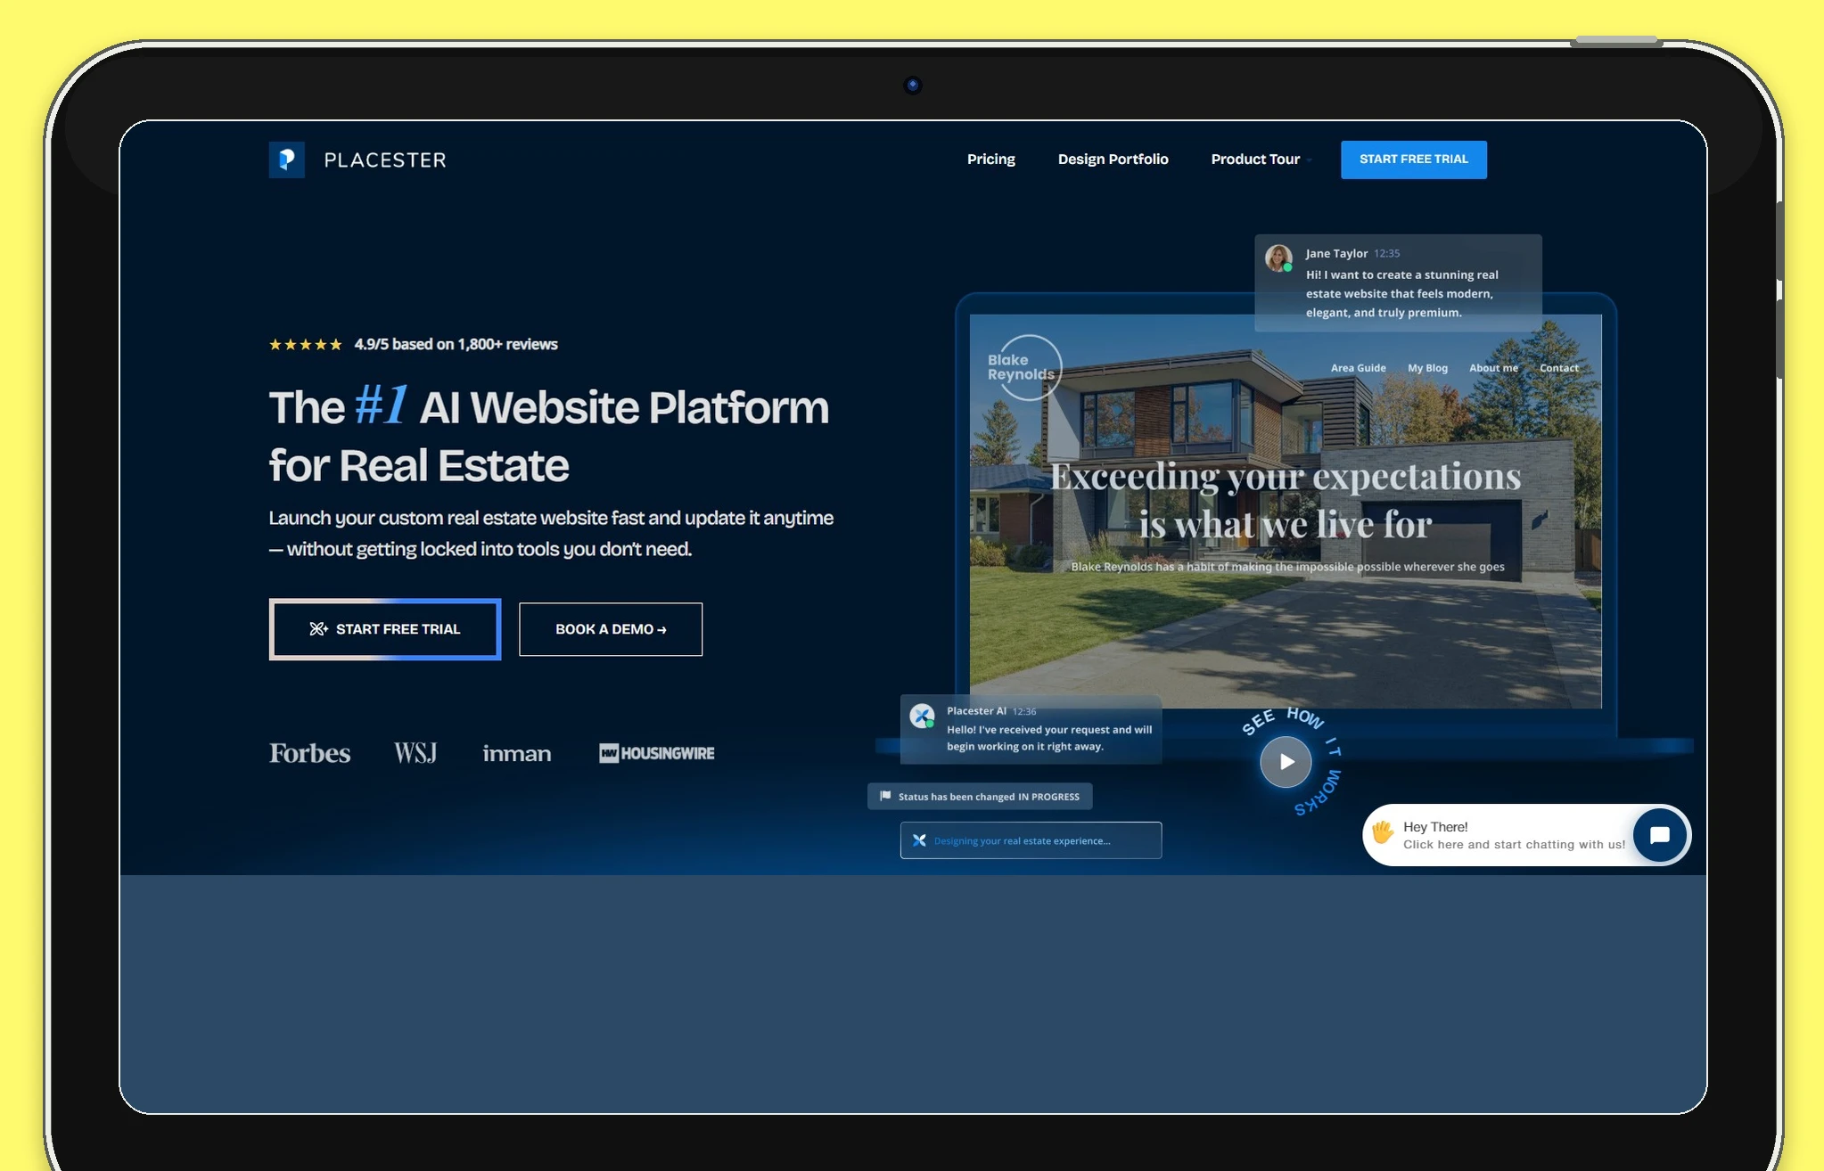Click Start Free Trial in the header
The image size is (1824, 1171).
pos(1414,160)
